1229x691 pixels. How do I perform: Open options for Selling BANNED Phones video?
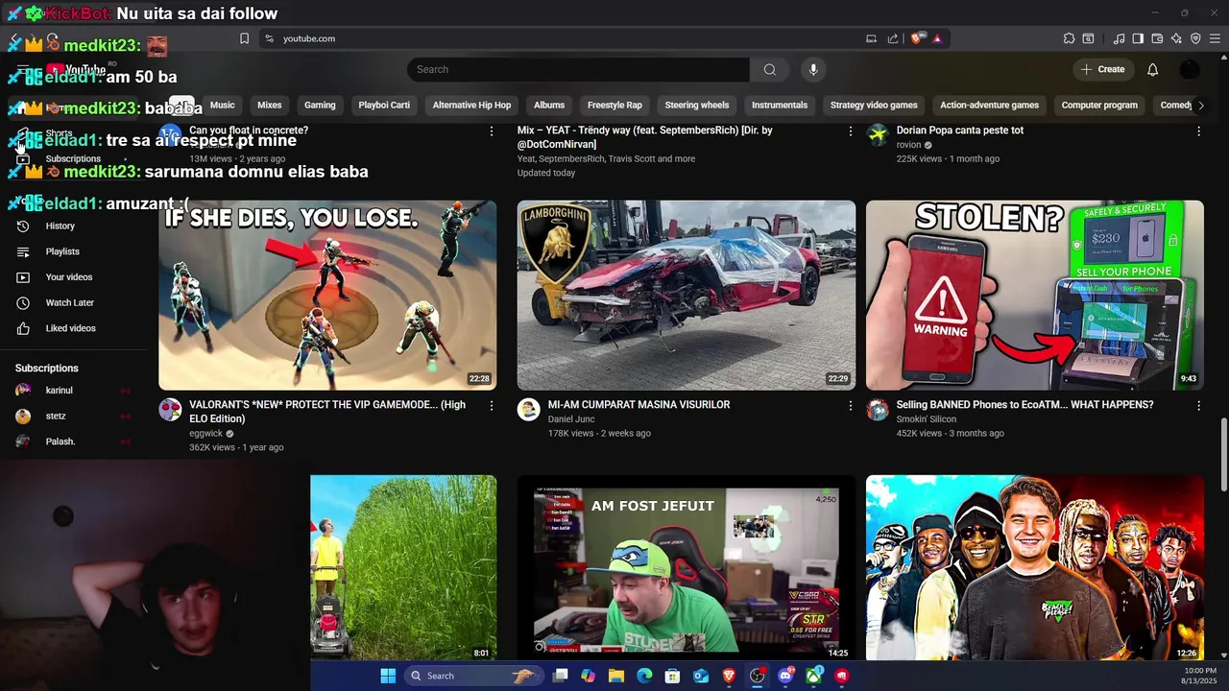(1198, 406)
